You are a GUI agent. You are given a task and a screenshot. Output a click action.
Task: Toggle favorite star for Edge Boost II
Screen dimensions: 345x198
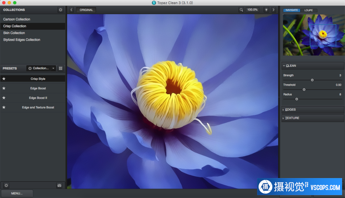[x=4, y=98]
